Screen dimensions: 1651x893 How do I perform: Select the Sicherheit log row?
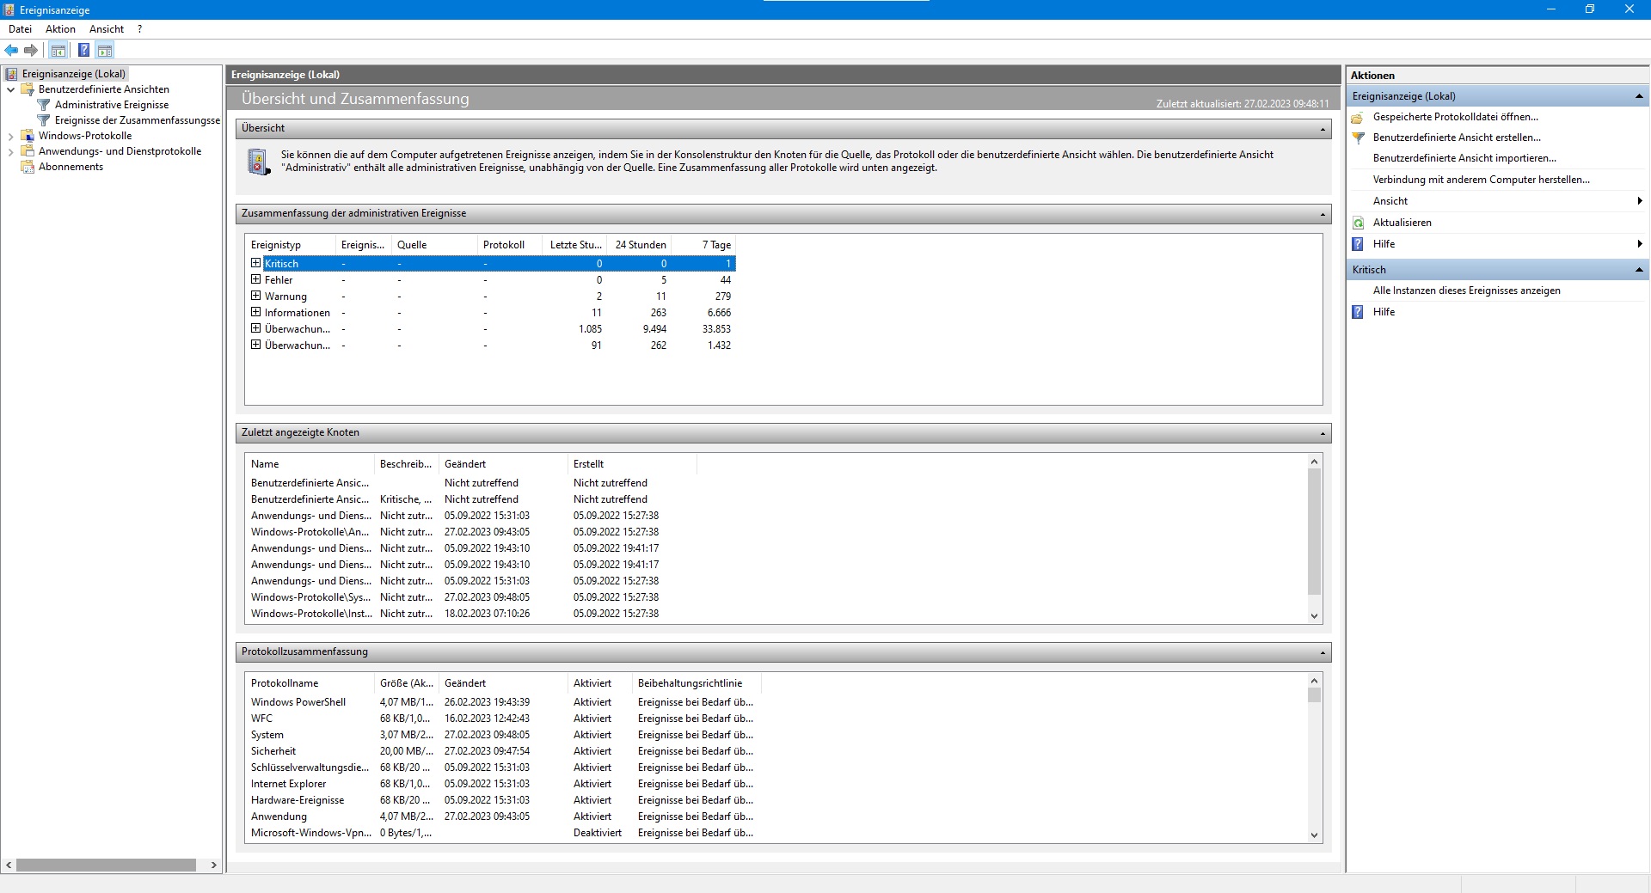pos(503,751)
